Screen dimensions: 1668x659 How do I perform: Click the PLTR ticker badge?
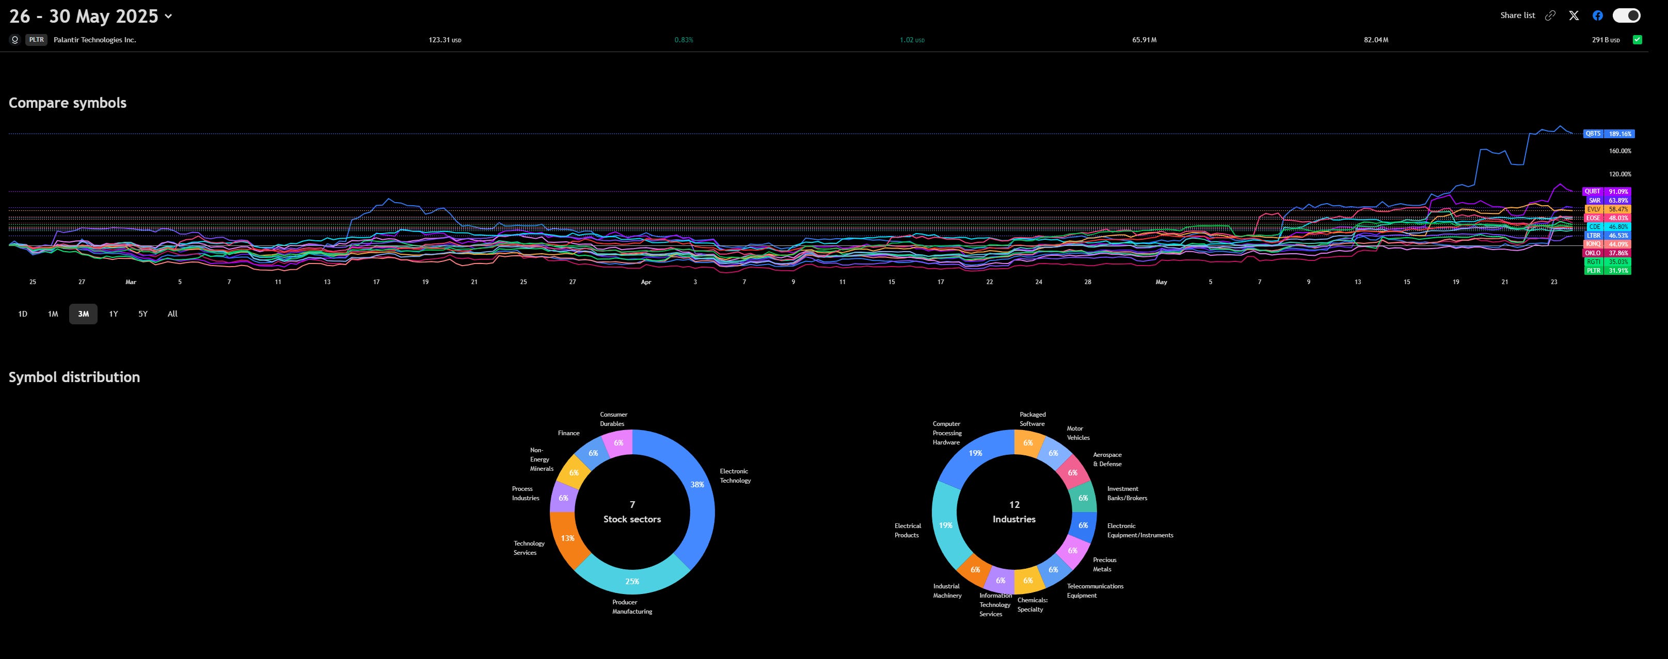(x=36, y=40)
